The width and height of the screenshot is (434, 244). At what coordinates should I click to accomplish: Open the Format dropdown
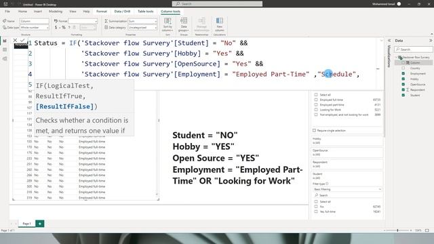click(x=83, y=21)
